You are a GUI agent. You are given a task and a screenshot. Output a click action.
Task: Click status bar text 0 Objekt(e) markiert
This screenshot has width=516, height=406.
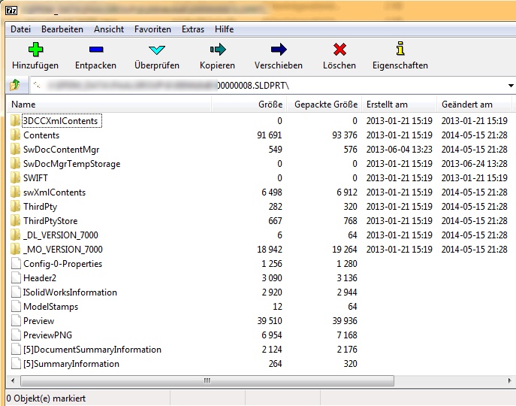click(46, 398)
